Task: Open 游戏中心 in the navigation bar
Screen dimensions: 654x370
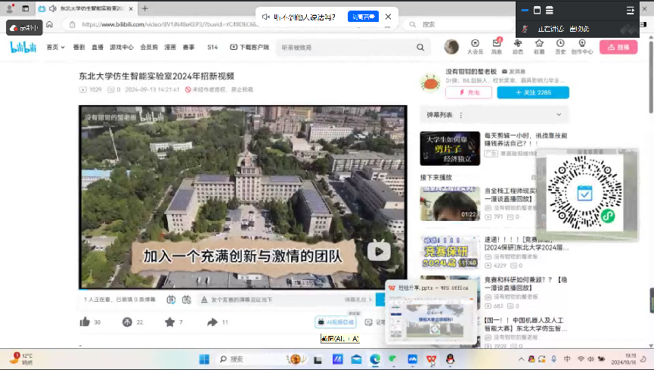Action: (x=121, y=47)
